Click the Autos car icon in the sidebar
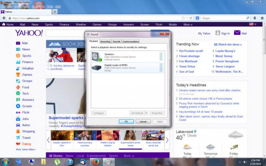266x166 pixels. tap(18, 125)
